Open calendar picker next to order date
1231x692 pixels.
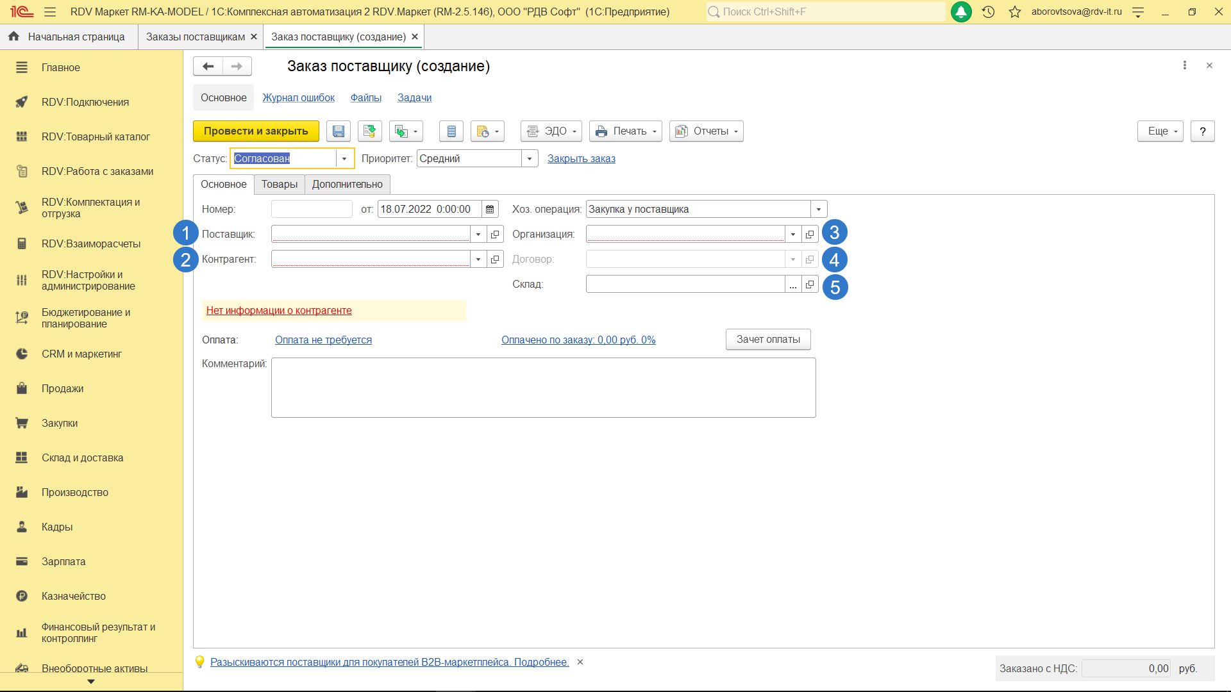click(490, 210)
